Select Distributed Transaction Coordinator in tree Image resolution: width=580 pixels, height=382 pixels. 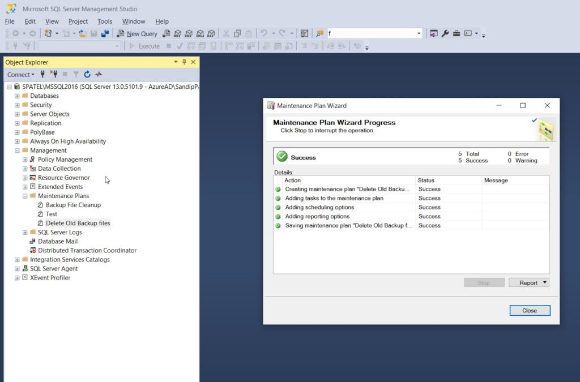point(87,251)
